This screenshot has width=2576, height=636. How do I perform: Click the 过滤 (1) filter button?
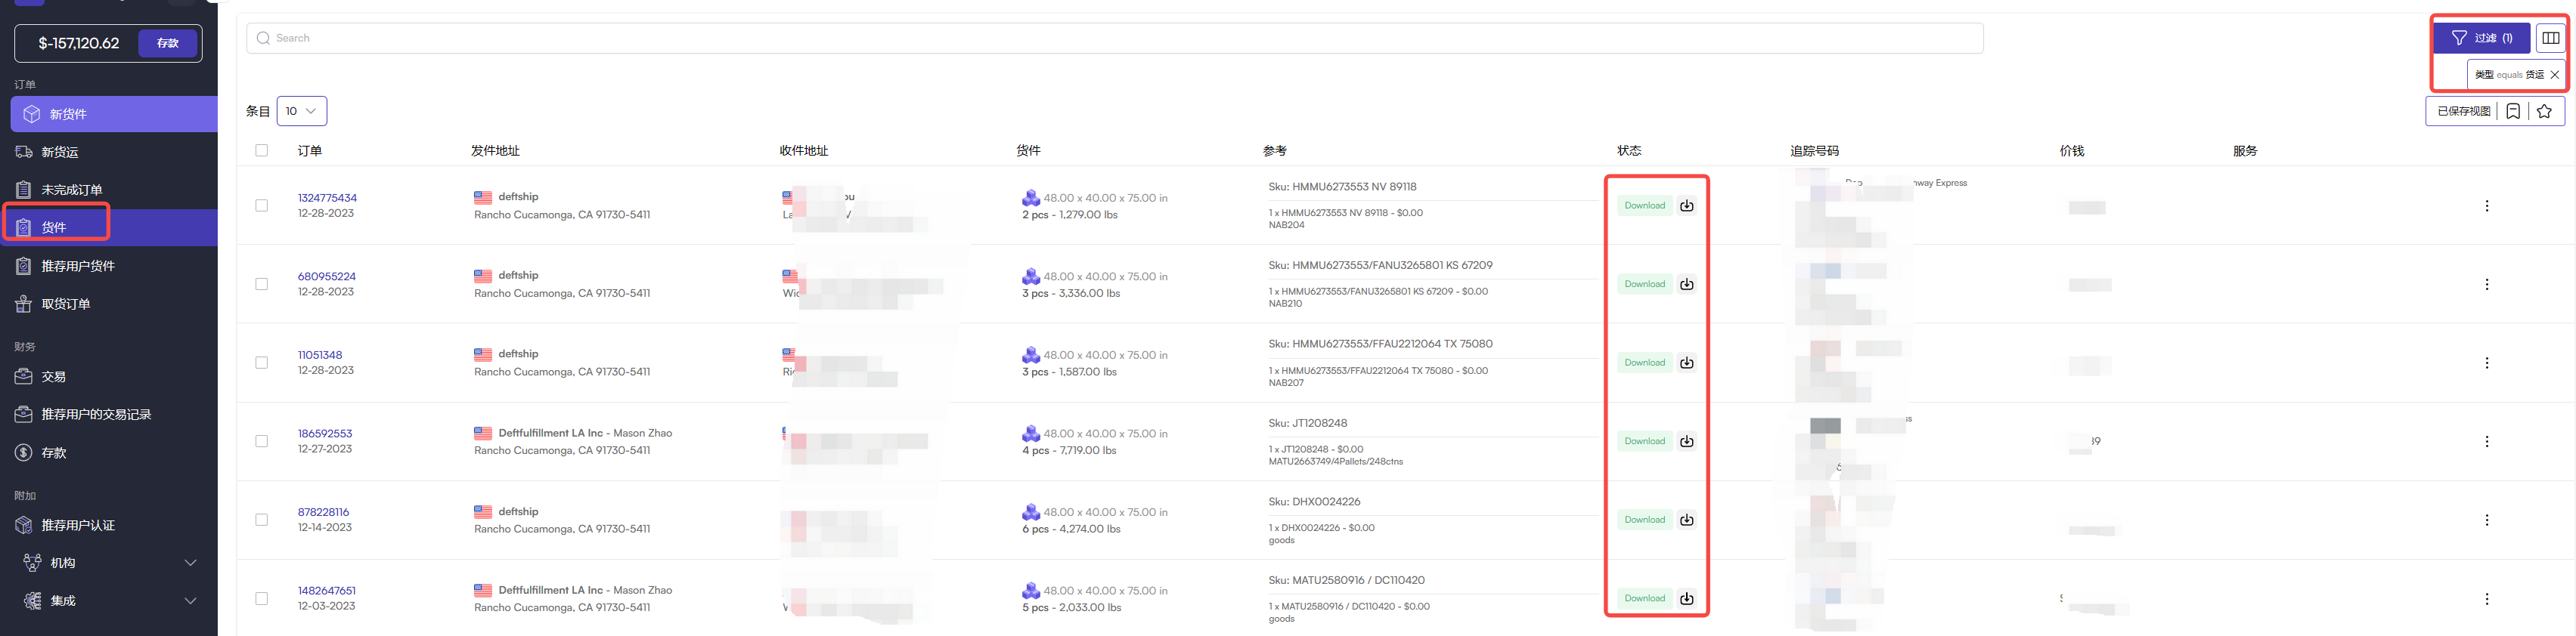pyautogui.click(x=2481, y=38)
